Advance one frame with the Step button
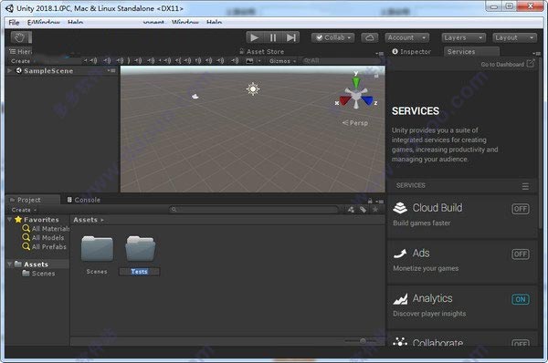The image size is (548, 363). point(290,37)
